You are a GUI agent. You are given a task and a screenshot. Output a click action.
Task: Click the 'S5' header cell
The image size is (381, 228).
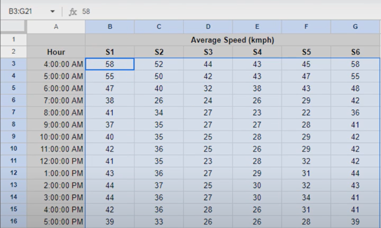coord(306,52)
